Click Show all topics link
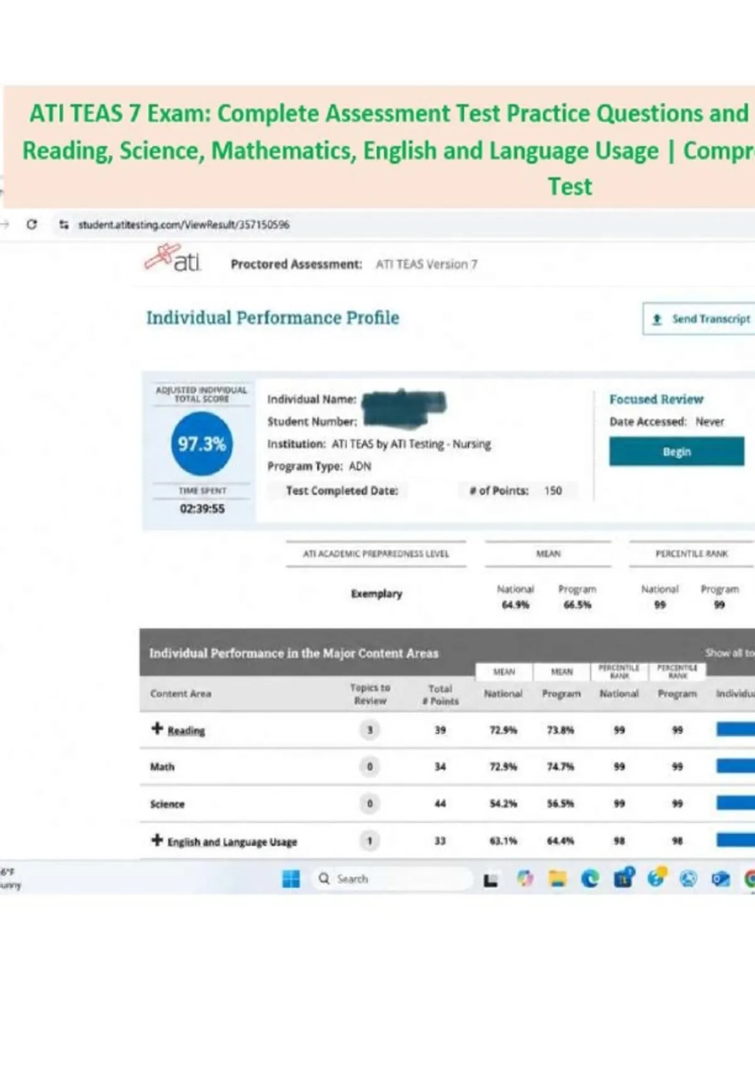This screenshot has width=755, height=1070. point(730,653)
